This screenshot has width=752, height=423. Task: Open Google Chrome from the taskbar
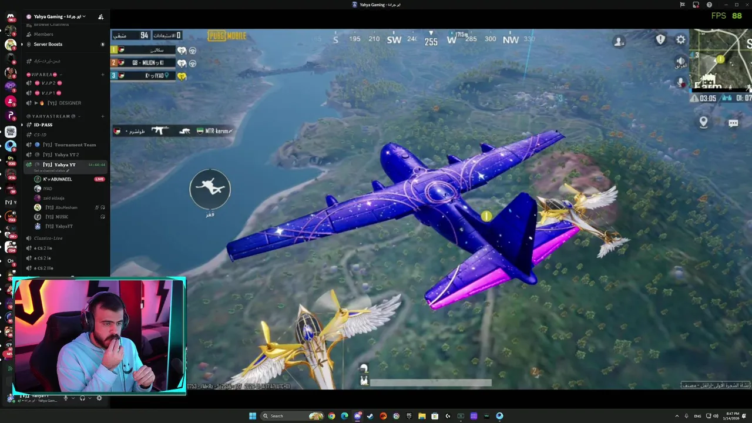(332, 416)
